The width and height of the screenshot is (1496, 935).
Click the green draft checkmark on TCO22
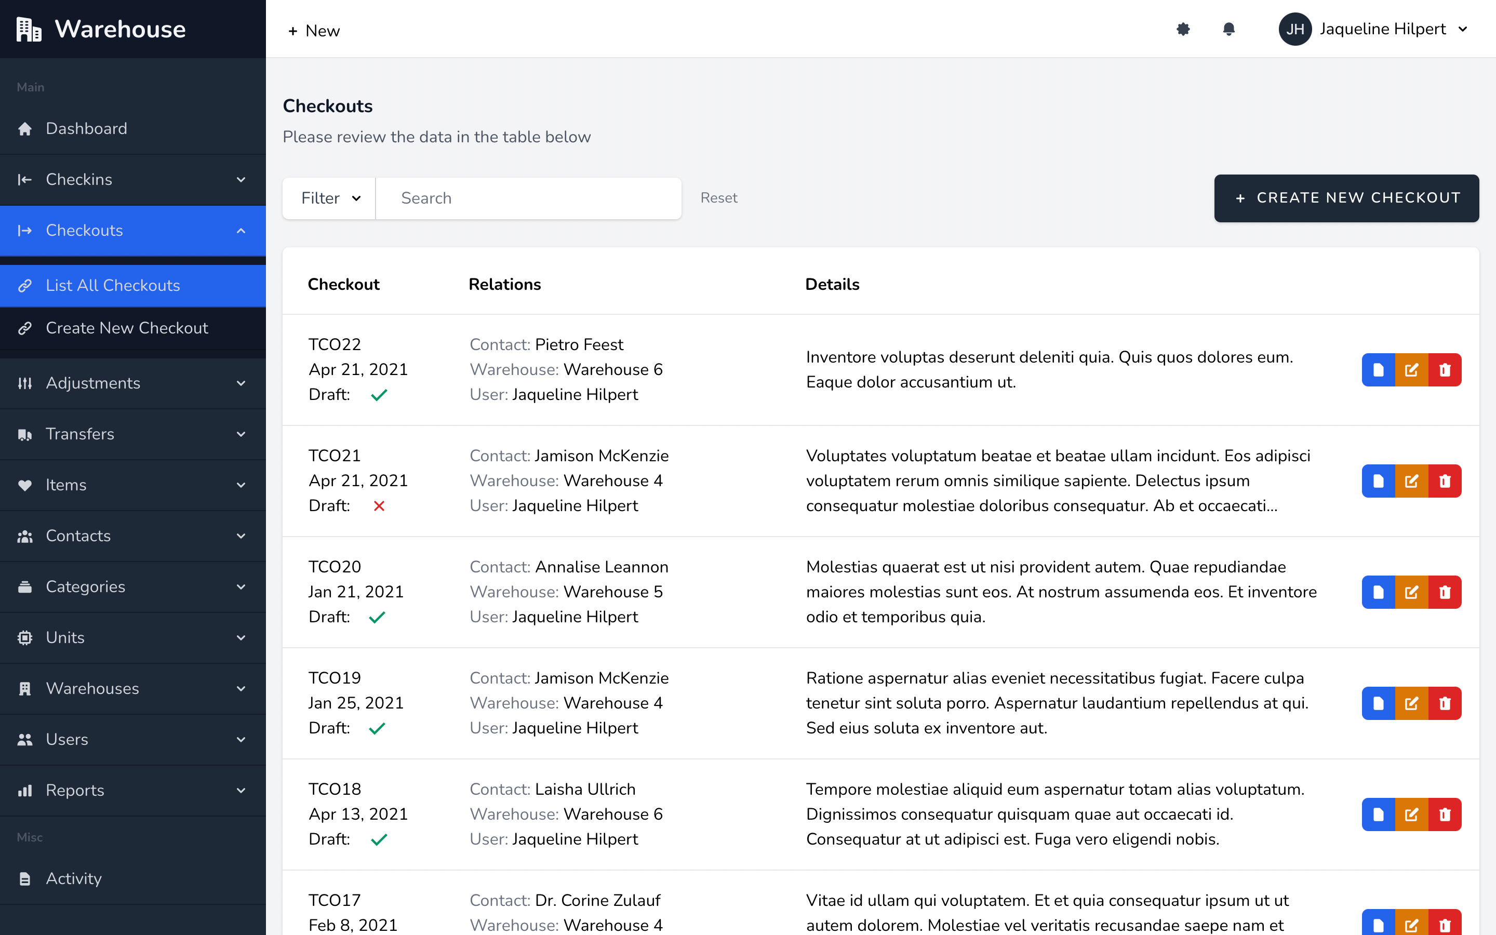coord(379,395)
